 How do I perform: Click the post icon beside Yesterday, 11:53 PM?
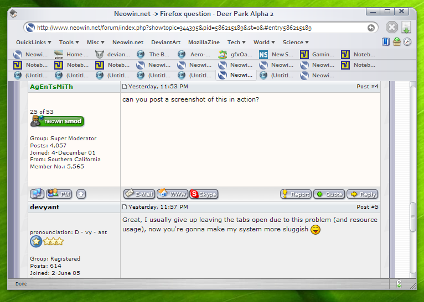coord(125,87)
